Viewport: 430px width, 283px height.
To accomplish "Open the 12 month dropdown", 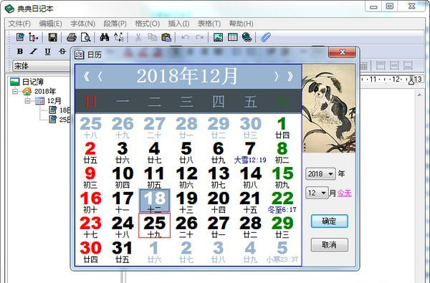I will click(x=317, y=193).
